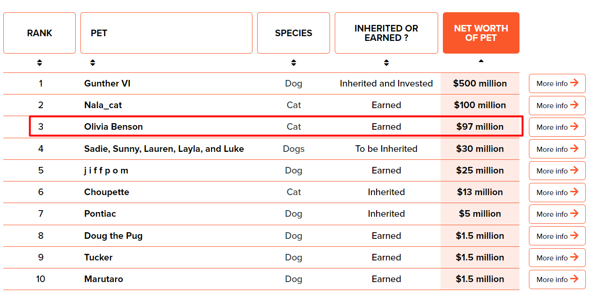This screenshot has width=606, height=299.
Task: Click More info for Tucker
Action: pyautogui.click(x=557, y=258)
